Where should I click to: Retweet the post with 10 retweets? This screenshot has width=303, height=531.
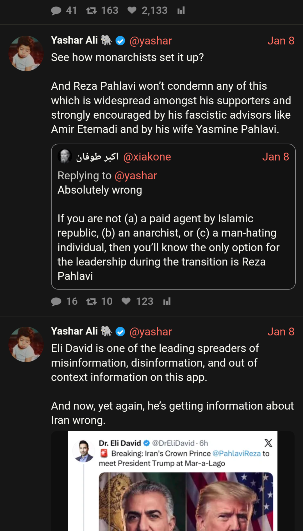92,302
